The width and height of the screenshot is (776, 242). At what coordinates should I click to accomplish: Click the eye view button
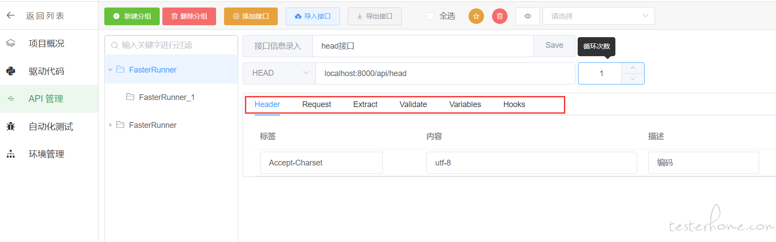pos(528,16)
